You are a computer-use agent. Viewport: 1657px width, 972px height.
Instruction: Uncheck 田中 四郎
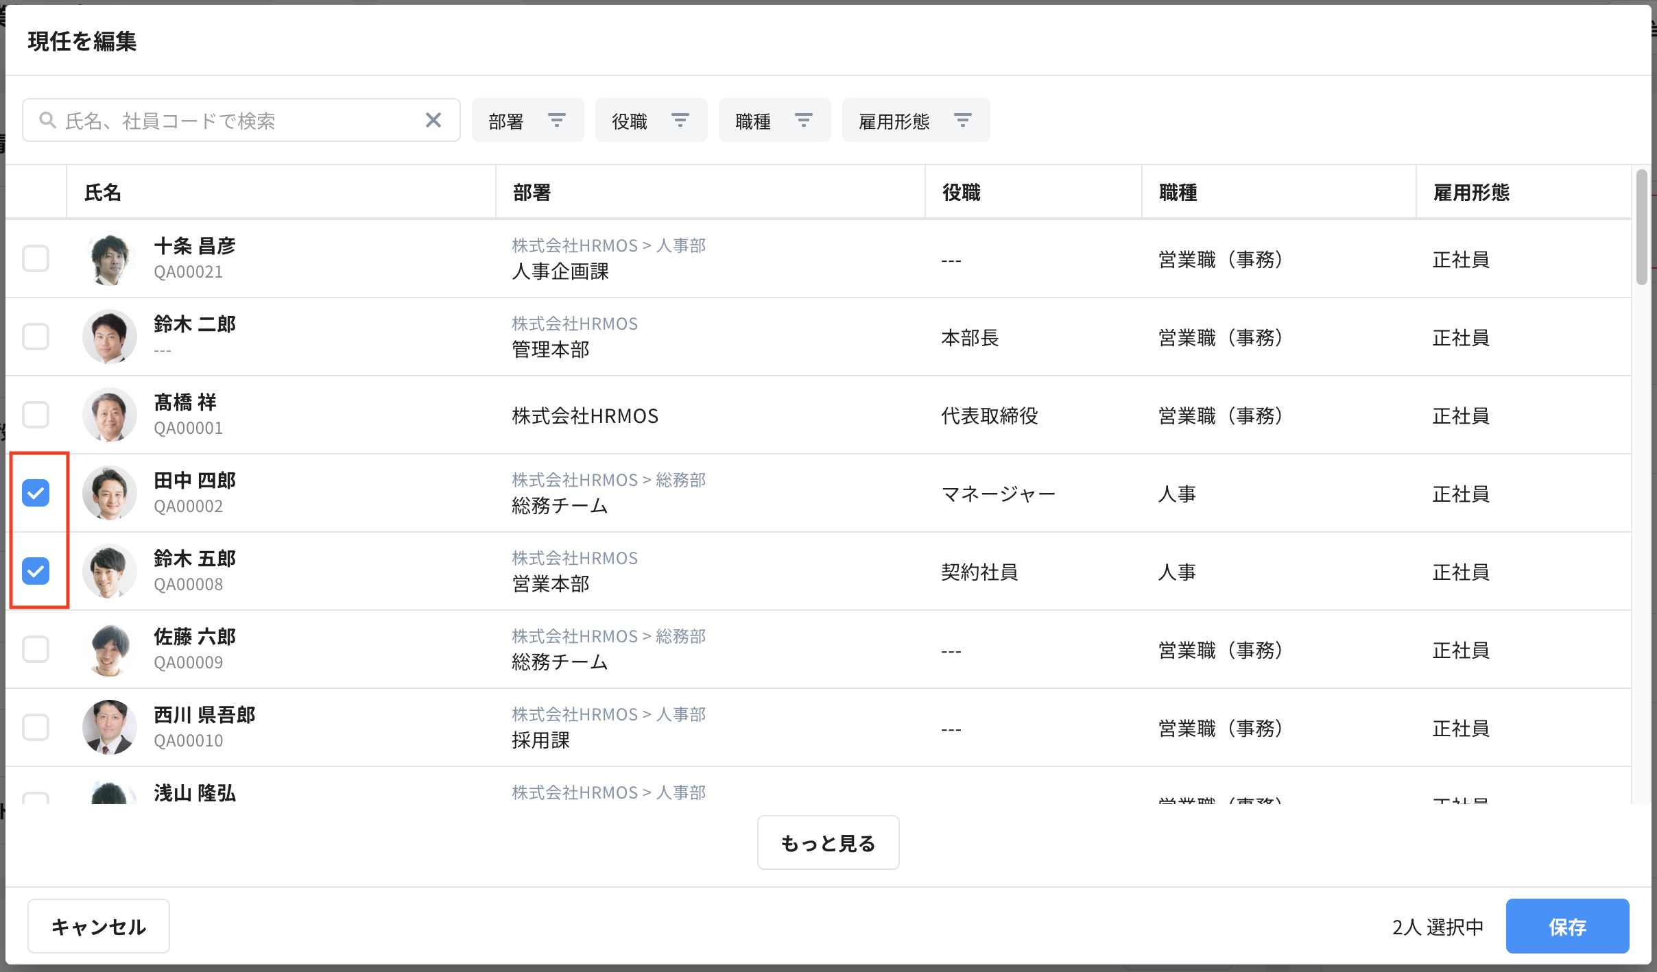click(x=36, y=493)
